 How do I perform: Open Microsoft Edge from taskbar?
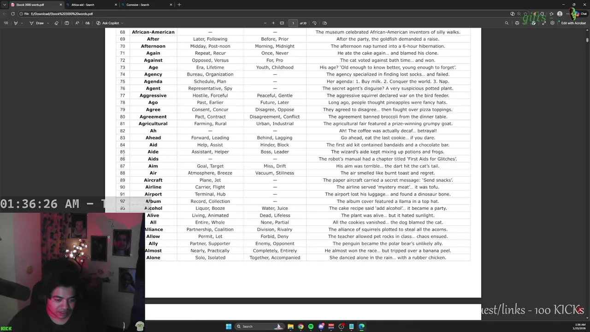pyautogui.click(x=361, y=326)
